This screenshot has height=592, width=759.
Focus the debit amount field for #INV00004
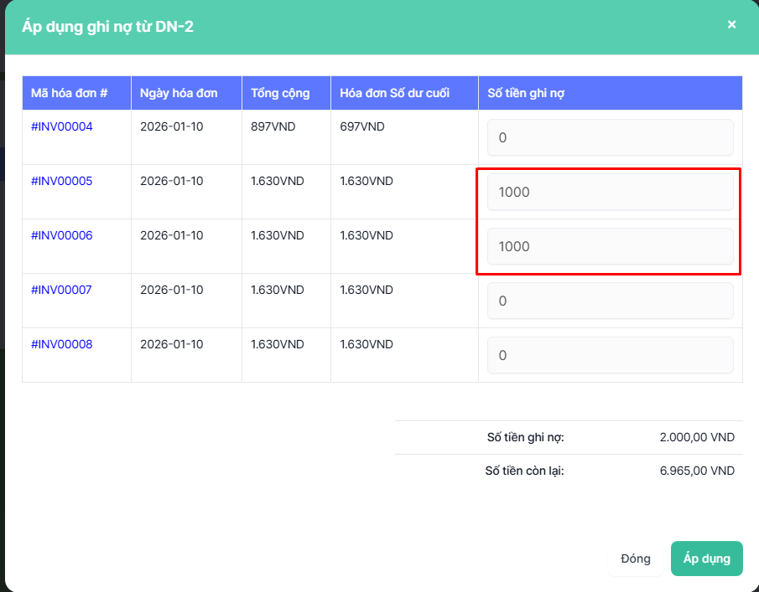(610, 137)
